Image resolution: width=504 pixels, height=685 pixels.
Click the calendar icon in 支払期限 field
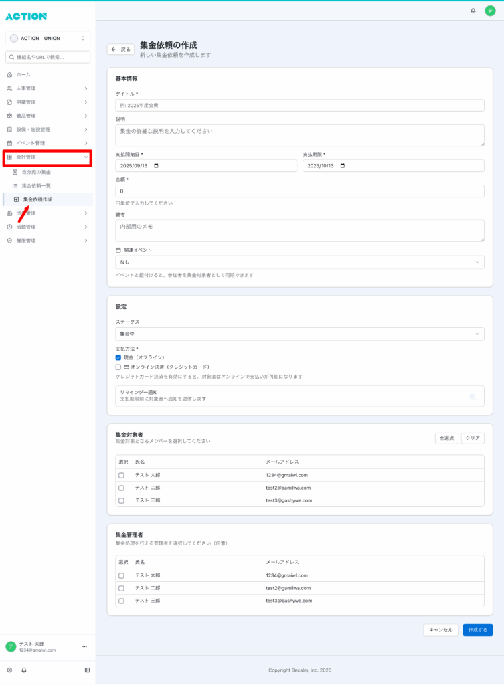click(x=343, y=166)
